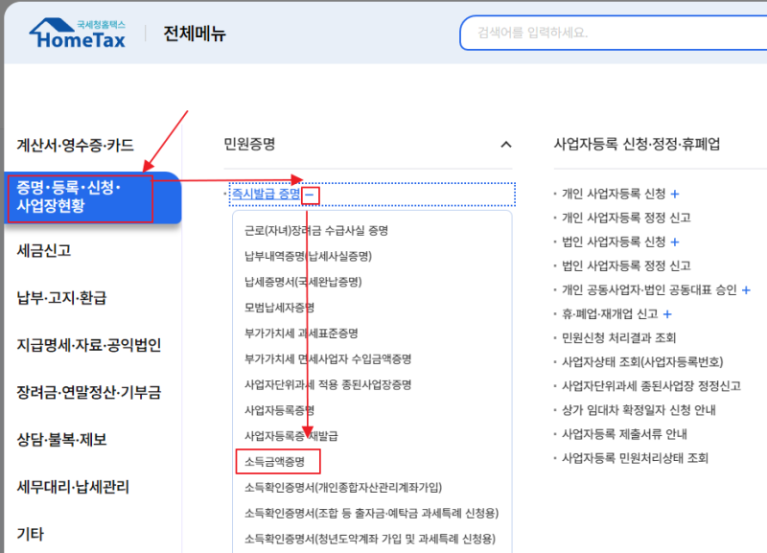The height and width of the screenshot is (553, 767).
Task: Collapse the 민원증명 section chevron
Action: (506, 144)
